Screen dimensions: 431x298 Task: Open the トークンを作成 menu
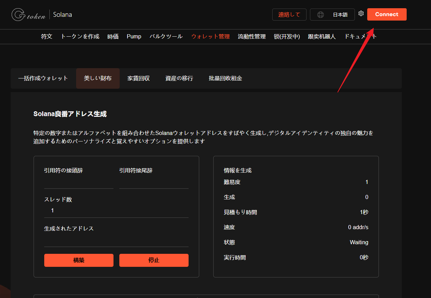(x=80, y=36)
